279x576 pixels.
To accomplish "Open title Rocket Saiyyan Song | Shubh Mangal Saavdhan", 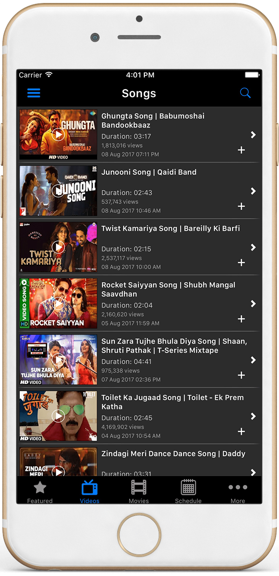I will click(x=168, y=289).
